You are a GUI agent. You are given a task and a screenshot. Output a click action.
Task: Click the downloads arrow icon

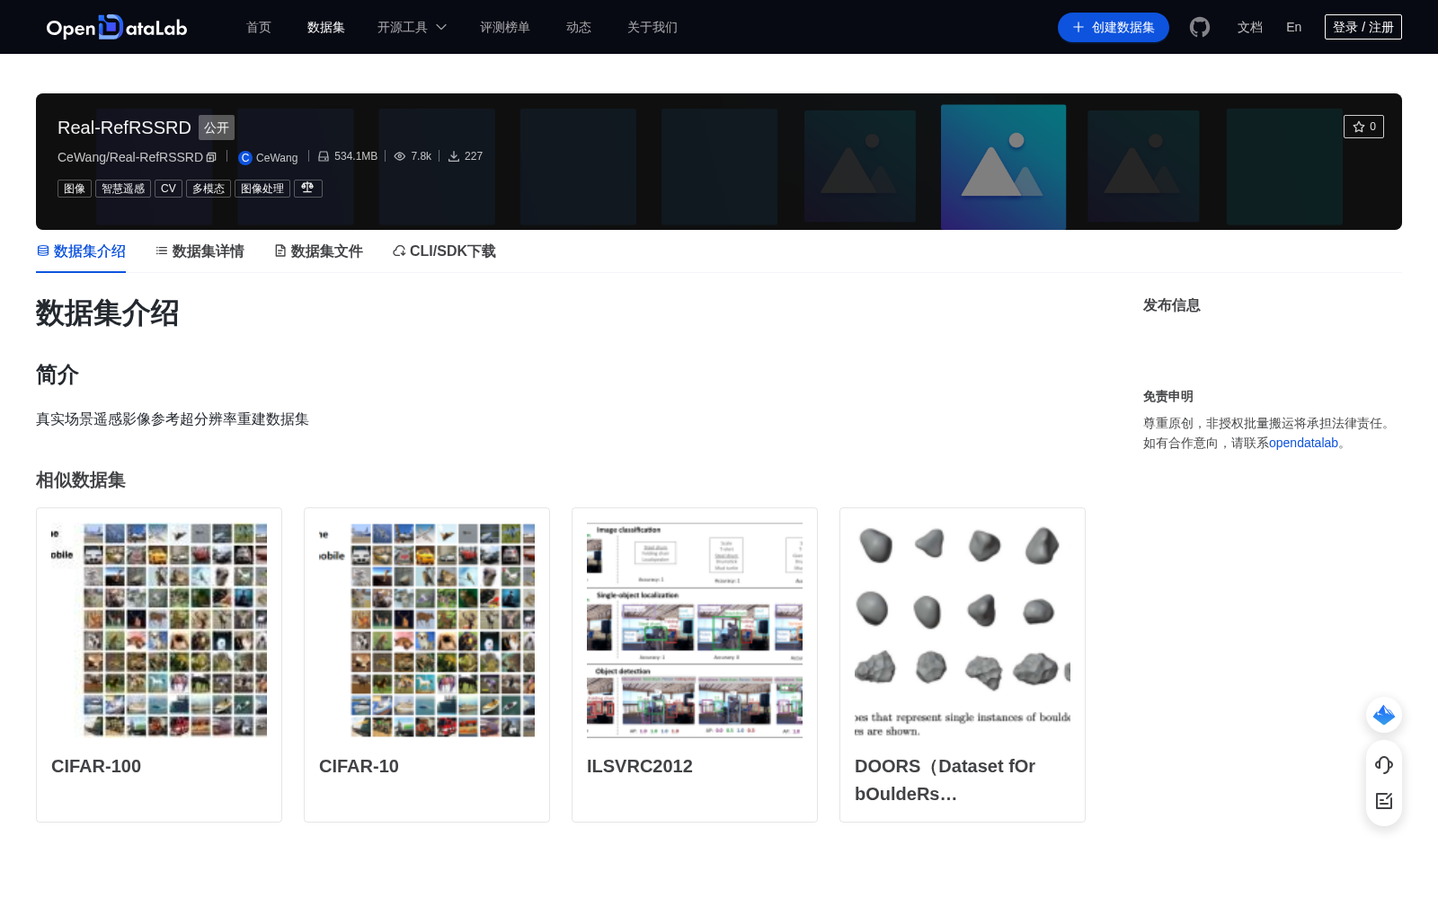click(454, 156)
